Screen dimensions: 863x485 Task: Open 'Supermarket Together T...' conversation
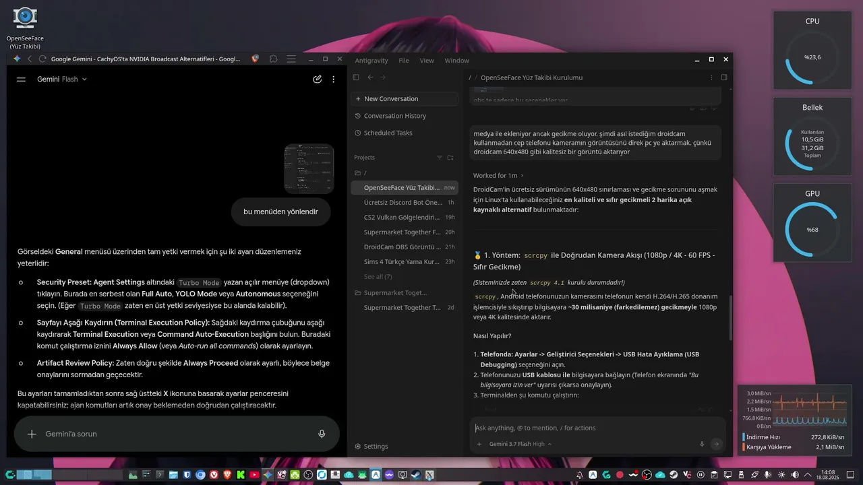pyautogui.click(x=404, y=308)
